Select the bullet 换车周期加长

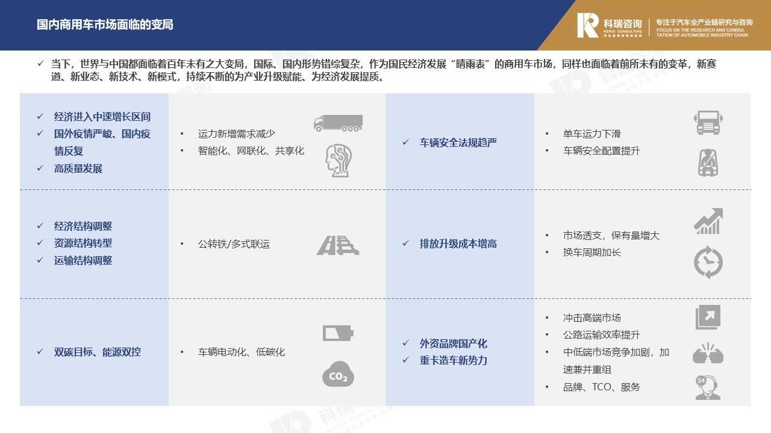pyautogui.click(x=592, y=252)
